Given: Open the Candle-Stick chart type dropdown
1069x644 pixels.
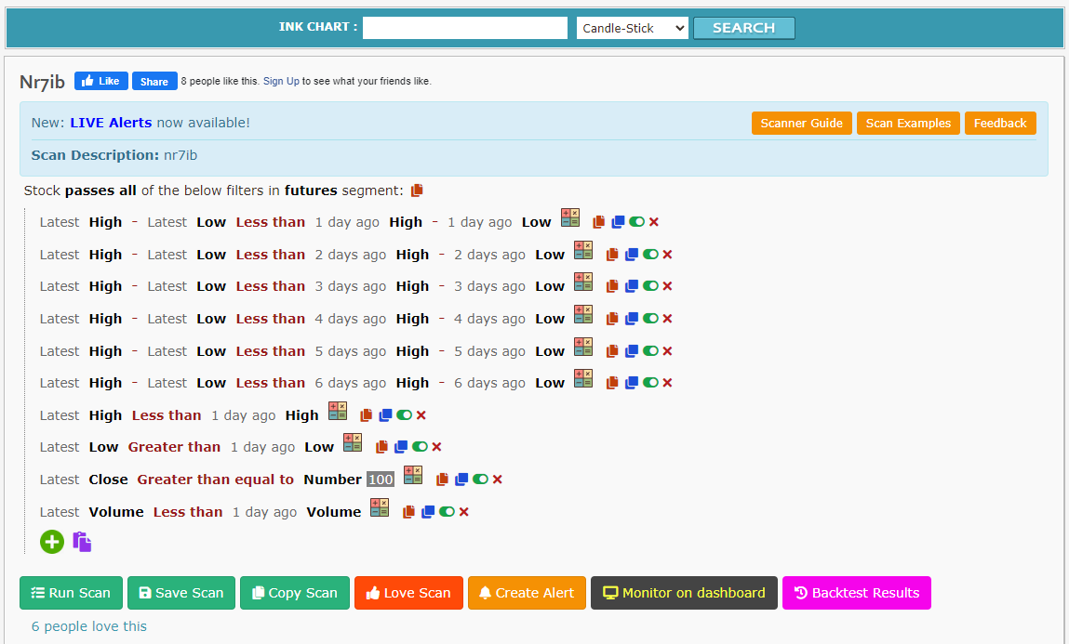Looking at the screenshot, I should coord(632,28).
